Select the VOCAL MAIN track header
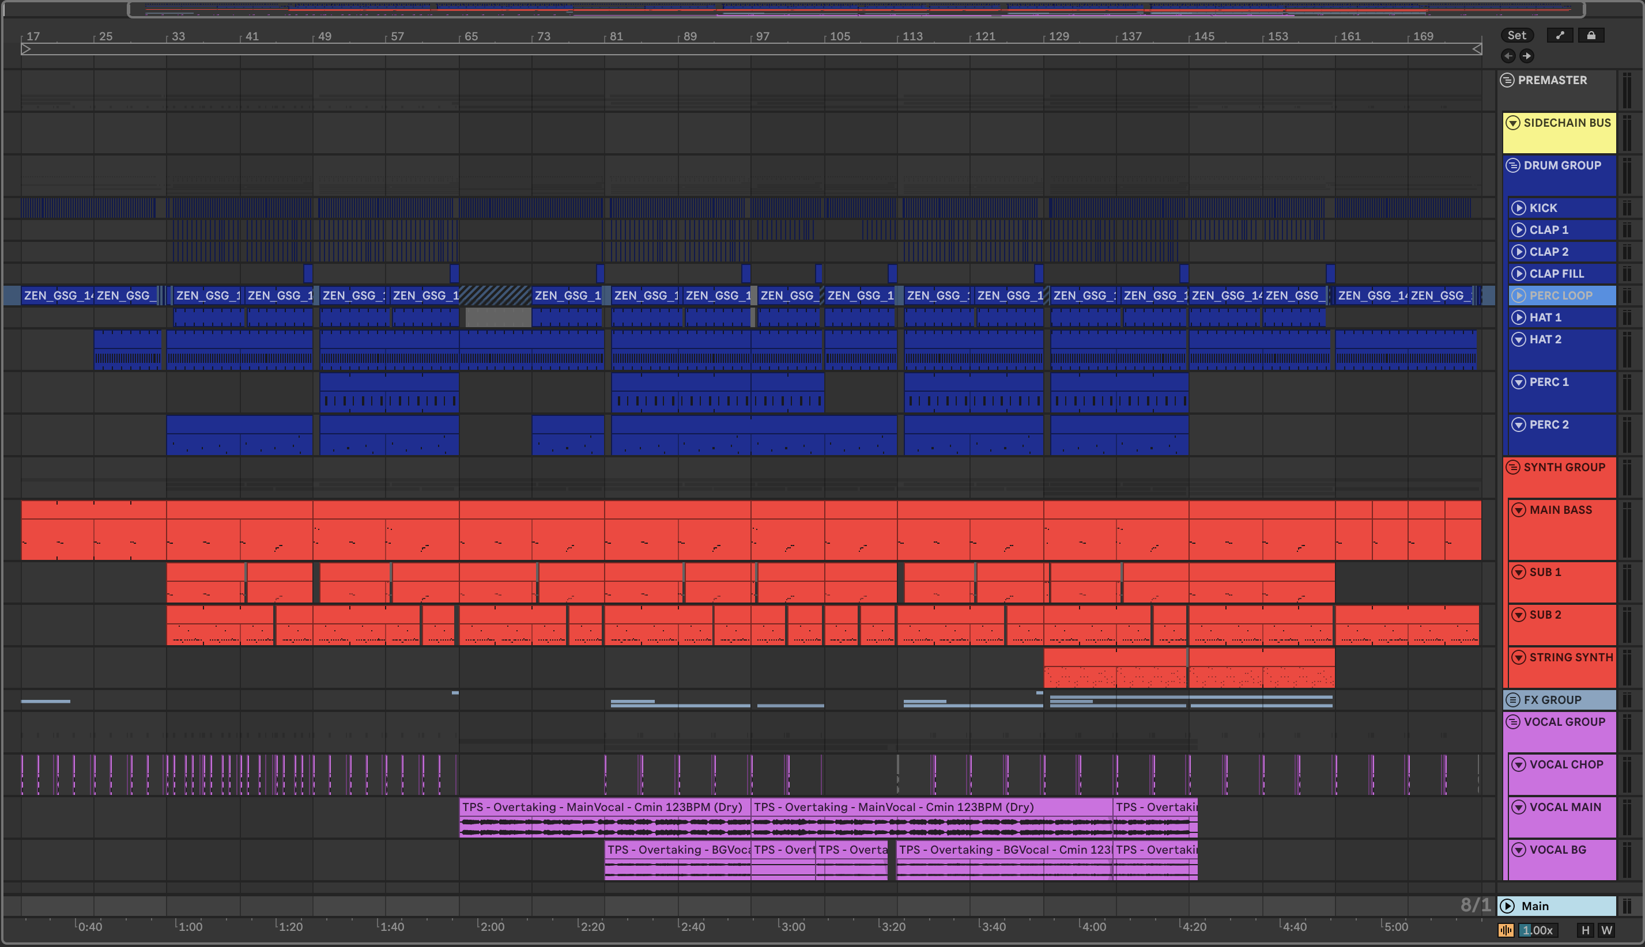The width and height of the screenshot is (1645, 947). point(1565,807)
